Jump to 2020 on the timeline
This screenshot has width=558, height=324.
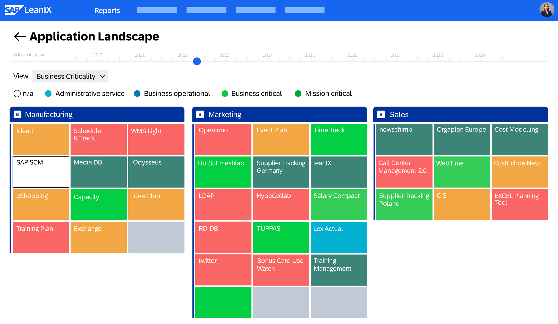97,55
